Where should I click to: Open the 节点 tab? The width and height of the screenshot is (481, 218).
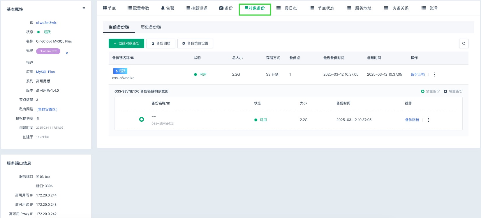(x=109, y=8)
